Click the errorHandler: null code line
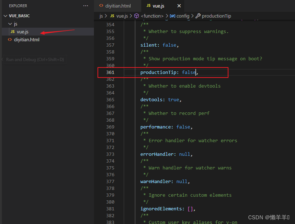 point(166,154)
